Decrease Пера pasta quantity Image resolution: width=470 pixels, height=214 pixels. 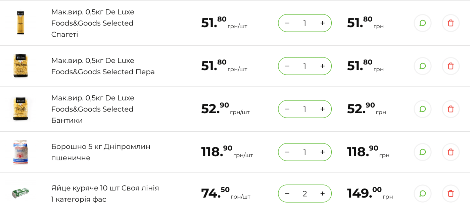[x=287, y=66]
